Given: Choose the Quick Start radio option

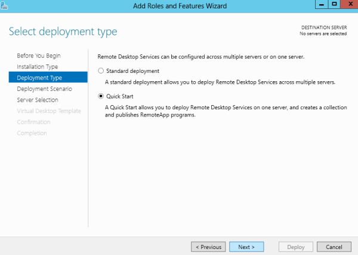Looking at the screenshot, I should pos(101,96).
